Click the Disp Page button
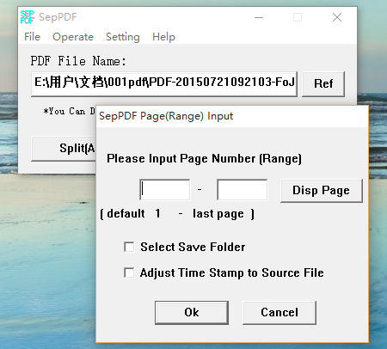The width and height of the screenshot is (387, 349). tap(322, 191)
